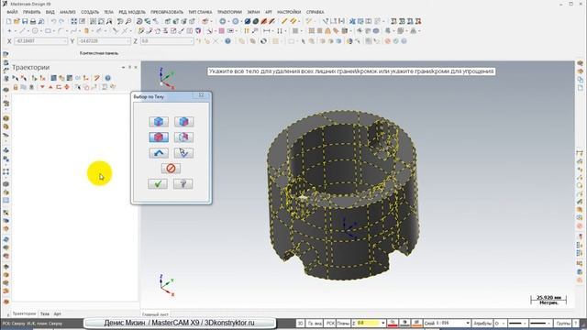
Task: Click the yellow Z depth field in status bar
Action: tap(368, 323)
